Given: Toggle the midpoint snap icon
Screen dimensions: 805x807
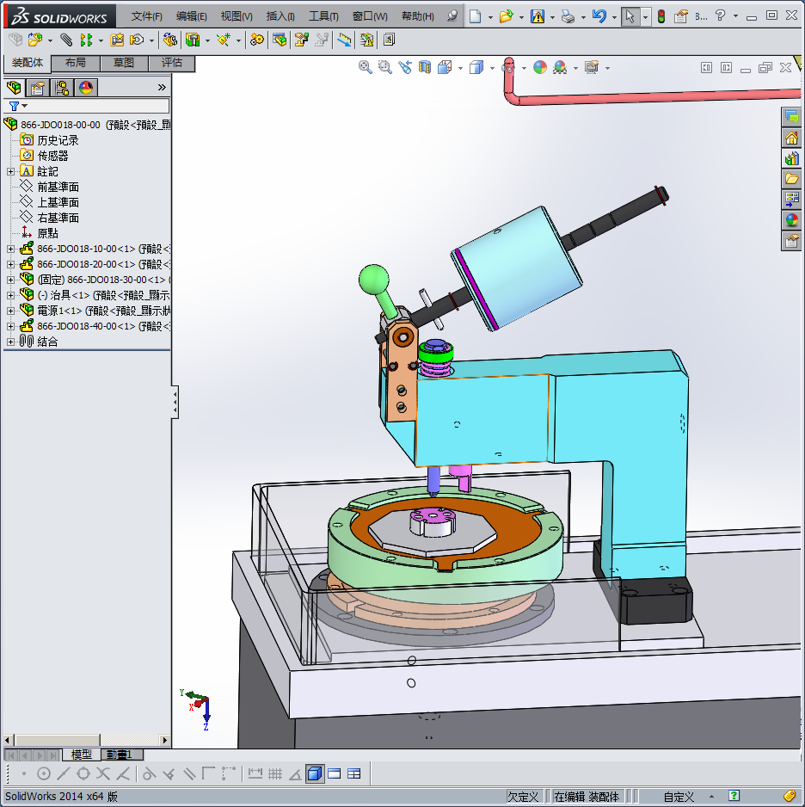Looking at the screenshot, I should tap(64, 773).
